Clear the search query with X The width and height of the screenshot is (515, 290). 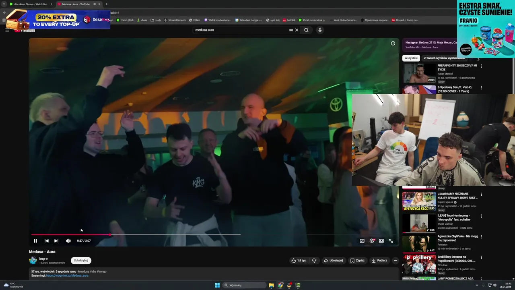pos(297,30)
